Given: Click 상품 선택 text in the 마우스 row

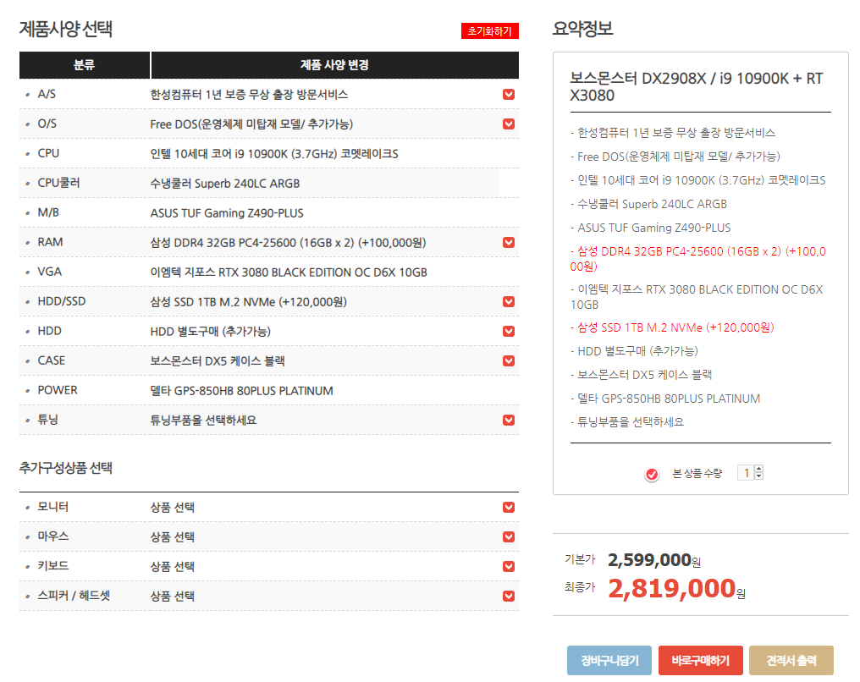Looking at the screenshot, I should 172,536.
